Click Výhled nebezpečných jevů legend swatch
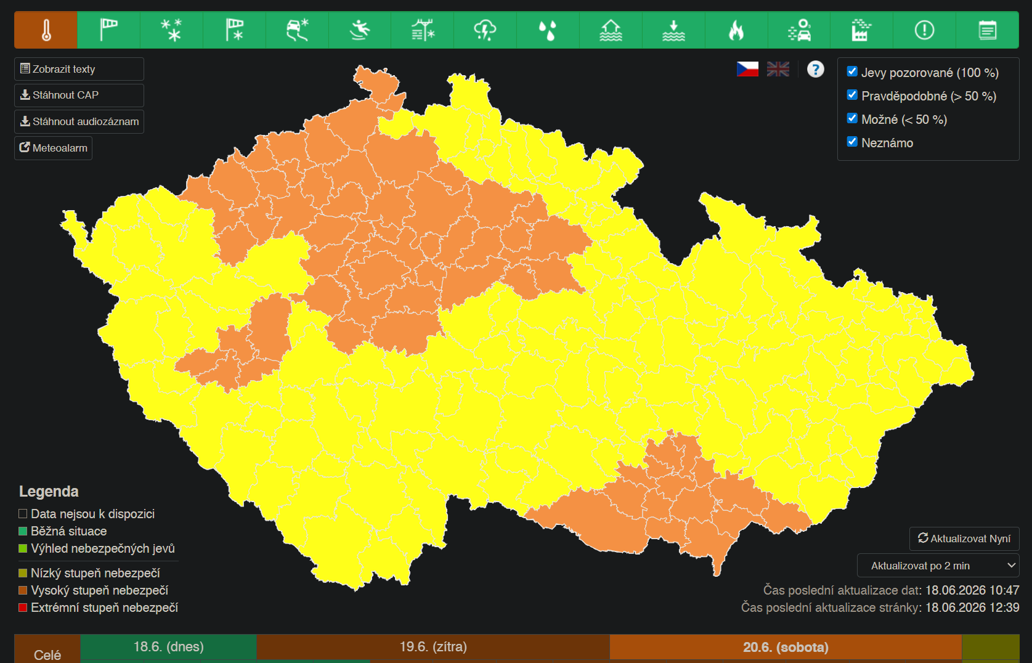Image resolution: width=1032 pixels, height=663 pixels. [23, 548]
